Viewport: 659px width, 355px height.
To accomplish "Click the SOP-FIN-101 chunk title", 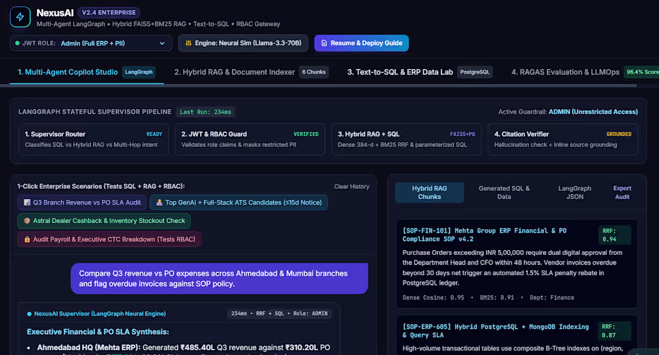I will pyautogui.click(x=485, y=234).
